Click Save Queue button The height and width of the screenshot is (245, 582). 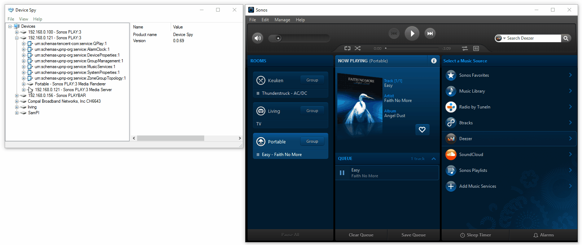[x=413, y=235]
